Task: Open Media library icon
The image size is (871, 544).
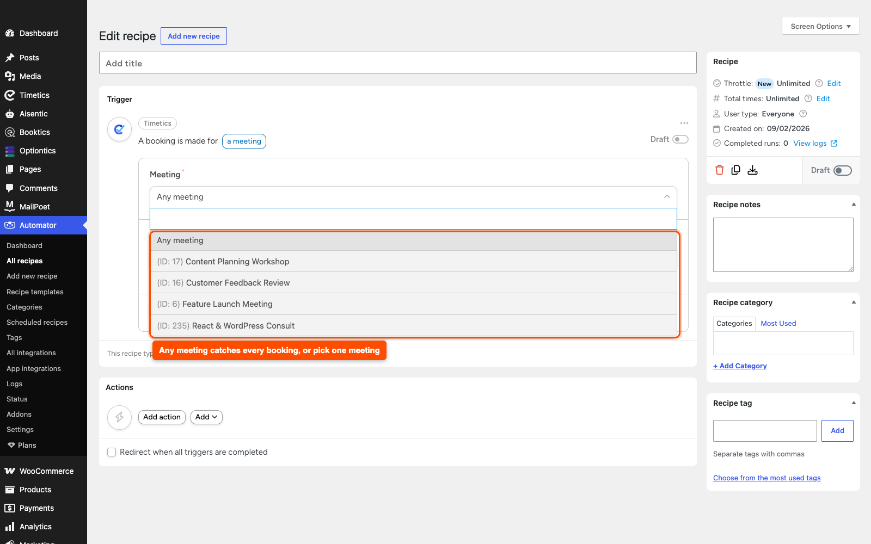Action: pyautogui.click(x=10, y=76)
